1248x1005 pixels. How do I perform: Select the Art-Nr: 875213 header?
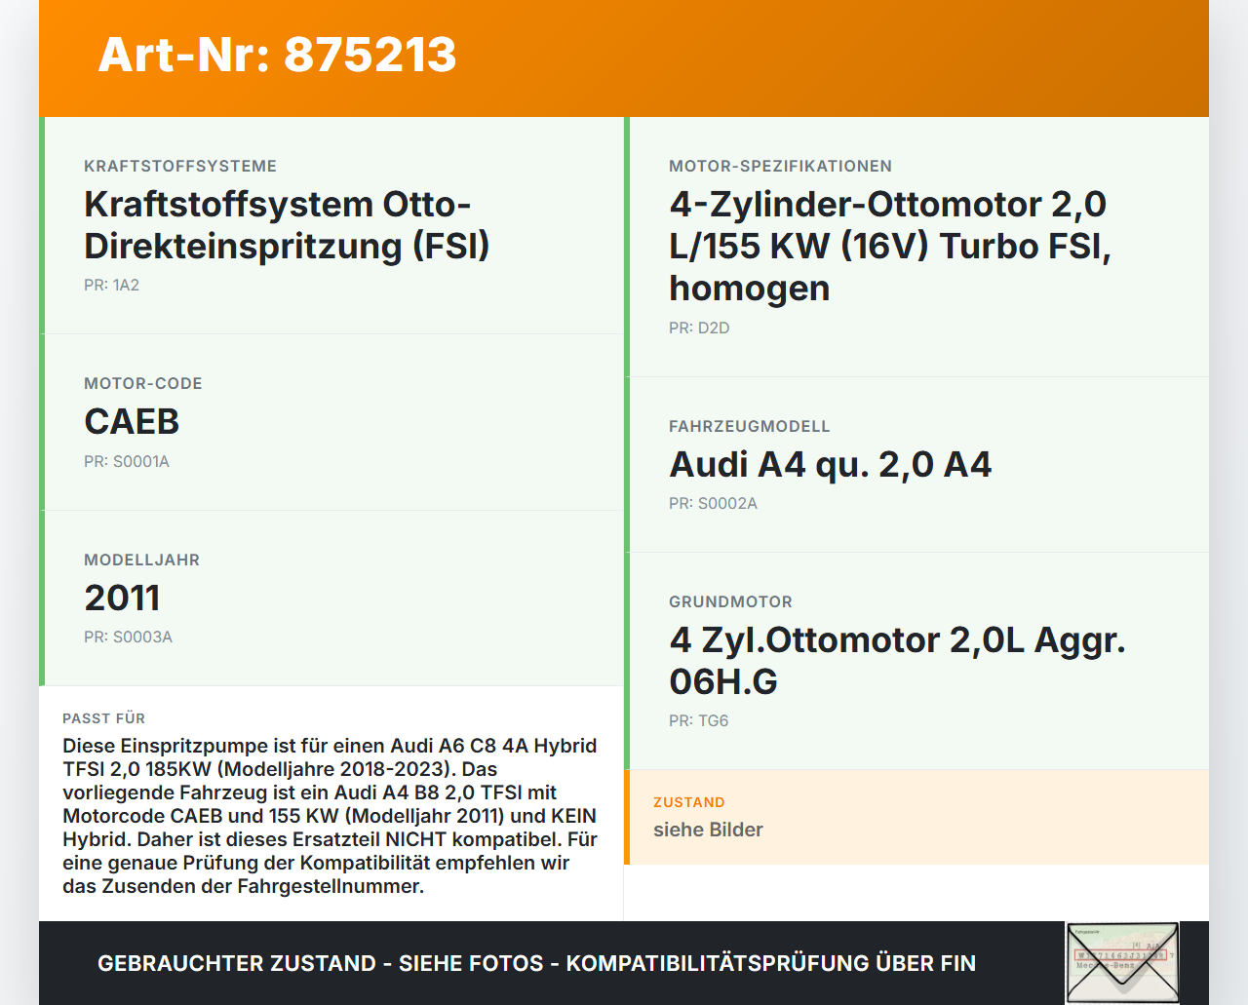[x=276, y=56]
